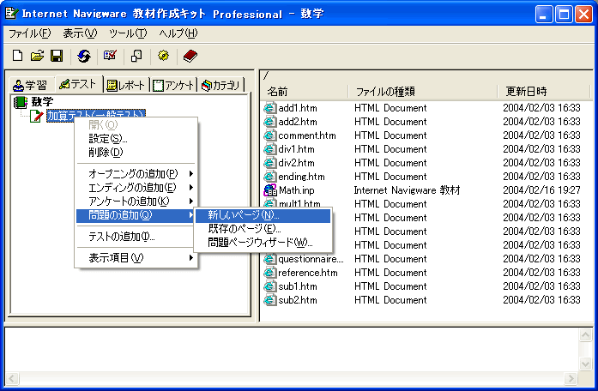This screenshot has width=598, height=391.
Task: Click the icon of reference.htm
Action: 270,273
